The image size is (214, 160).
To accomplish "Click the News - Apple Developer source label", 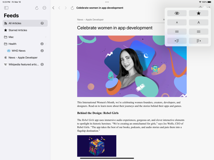I will tap(90, 20).
